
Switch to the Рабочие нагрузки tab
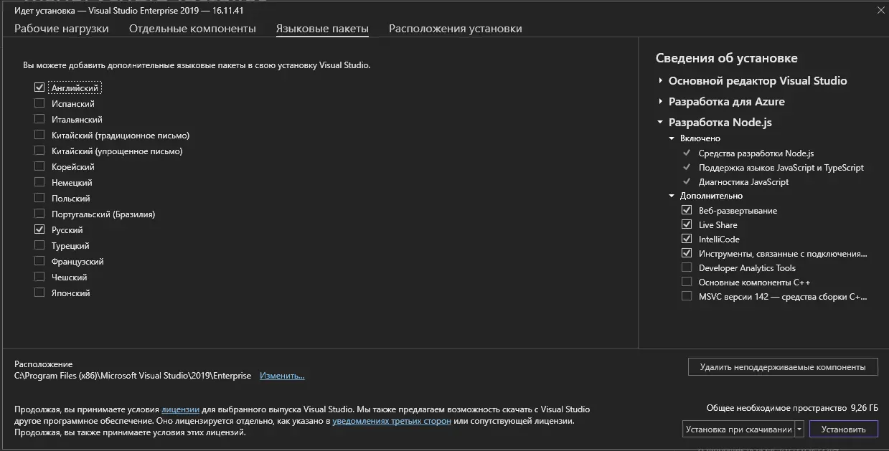pos(62,29)
